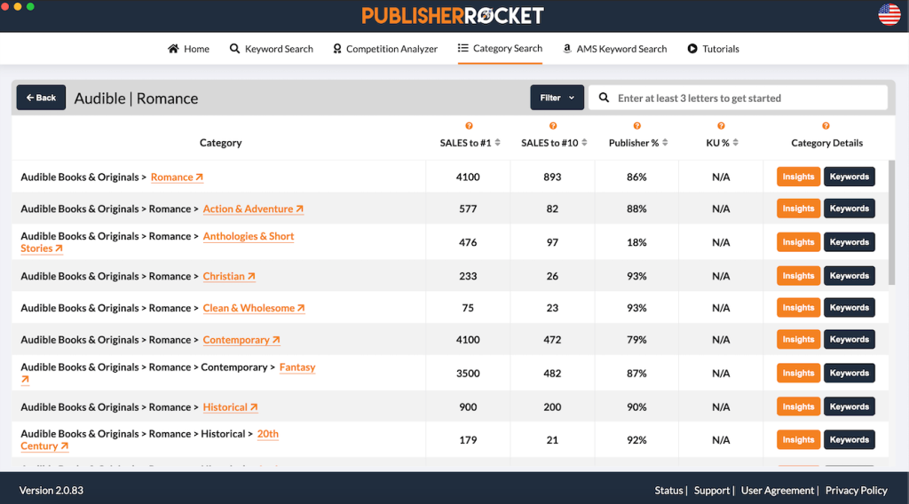
Task: Click the help icon above KU %
Action: [721, 126]
